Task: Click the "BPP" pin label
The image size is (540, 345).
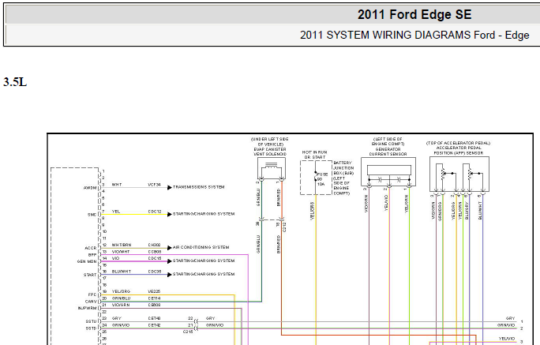Action: 92,255
